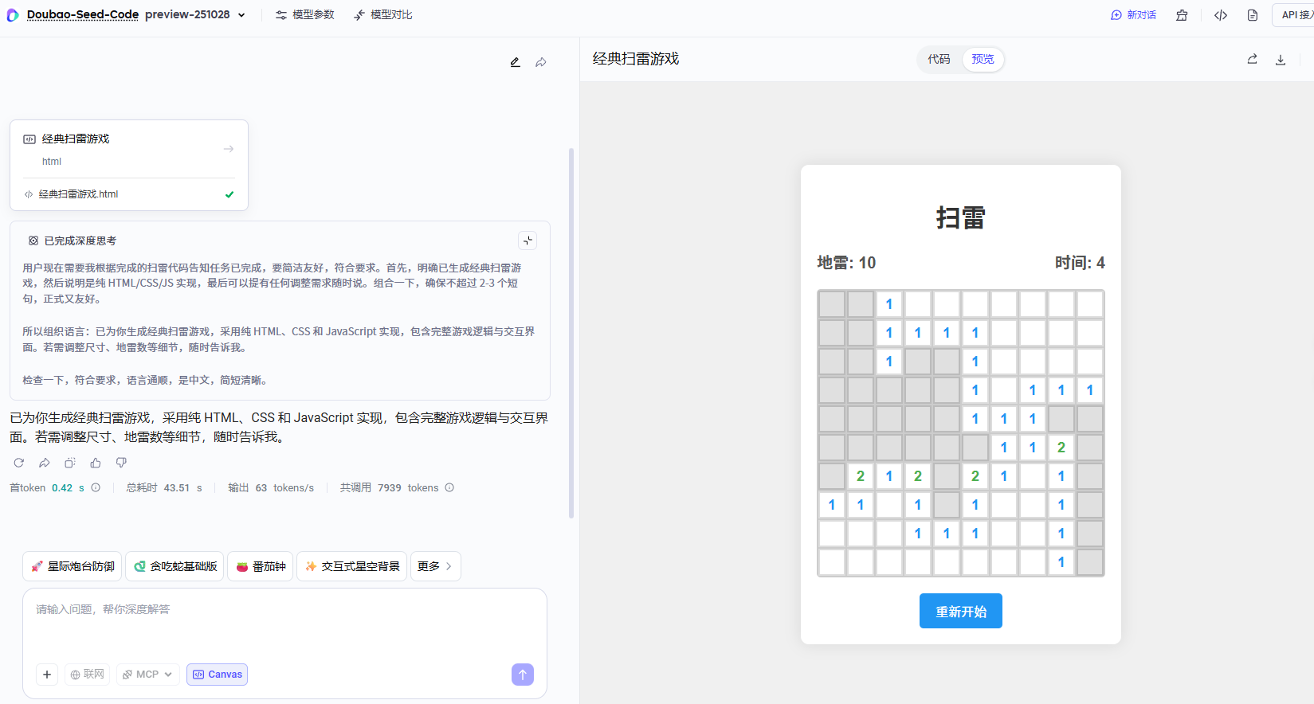Download the canvas file

point(1281,59)
